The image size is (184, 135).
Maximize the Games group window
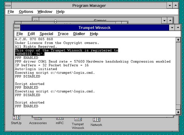pyautogui.click(x=170, y=20)
